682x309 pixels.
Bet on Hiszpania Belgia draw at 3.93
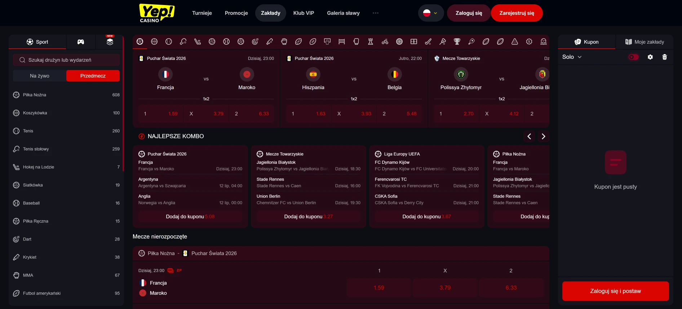pyautogui.click(x=354, y=114)
